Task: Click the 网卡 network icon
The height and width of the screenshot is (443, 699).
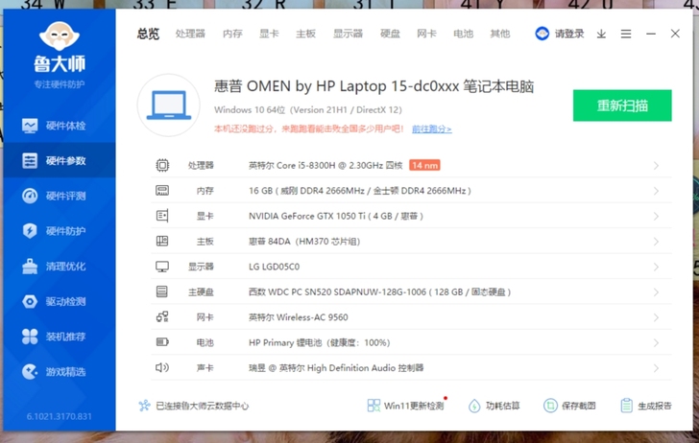Action: (x=162, y=317)
